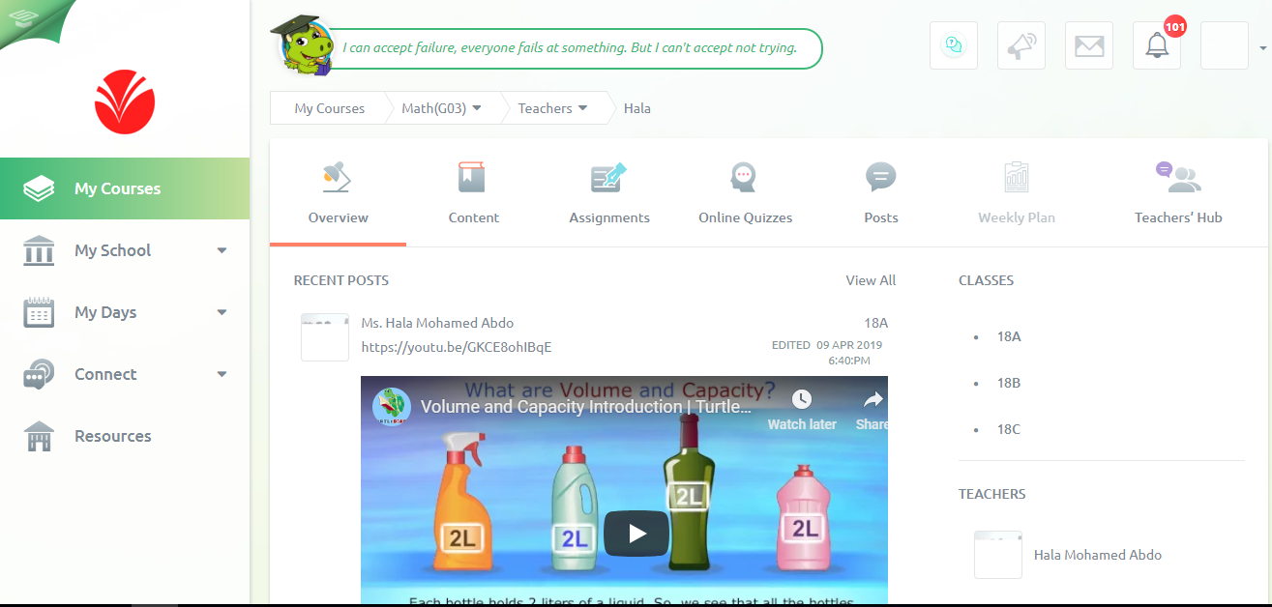Click the video's Share arrow icon
Viewport: 1272px width, 607px height.
point(873,399)
